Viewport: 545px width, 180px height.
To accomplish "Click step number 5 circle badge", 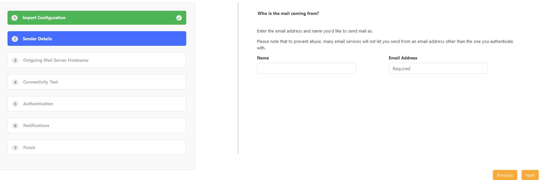I will click(x=15, y=104).
